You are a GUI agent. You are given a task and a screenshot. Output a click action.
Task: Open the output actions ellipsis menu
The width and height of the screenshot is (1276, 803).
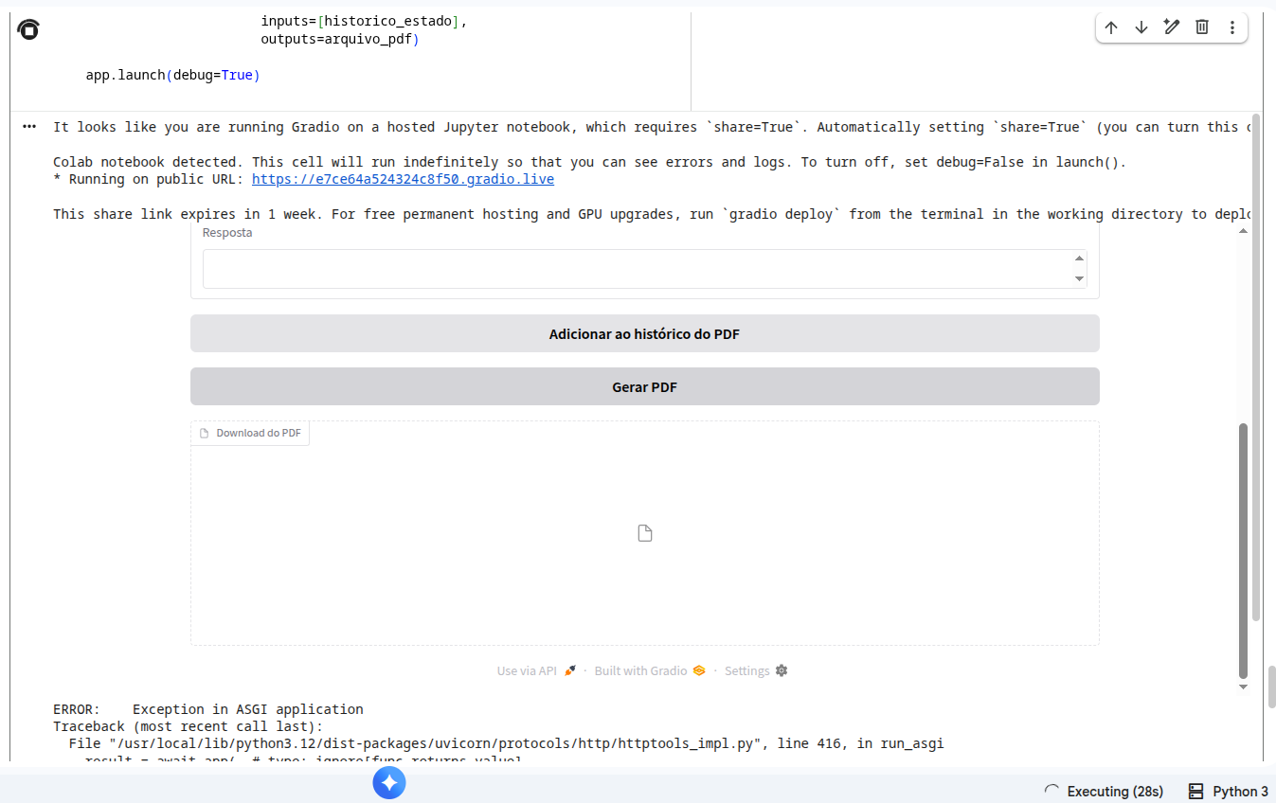coord(29,126)
